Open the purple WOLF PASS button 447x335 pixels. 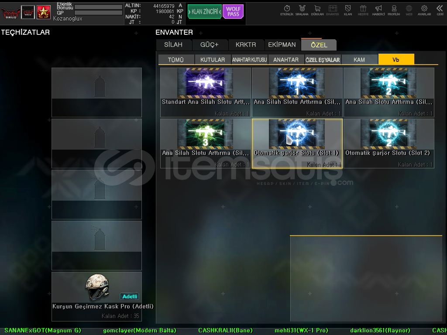(233, 12)
